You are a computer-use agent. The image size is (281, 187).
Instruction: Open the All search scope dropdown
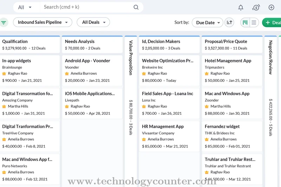point(25,7)
